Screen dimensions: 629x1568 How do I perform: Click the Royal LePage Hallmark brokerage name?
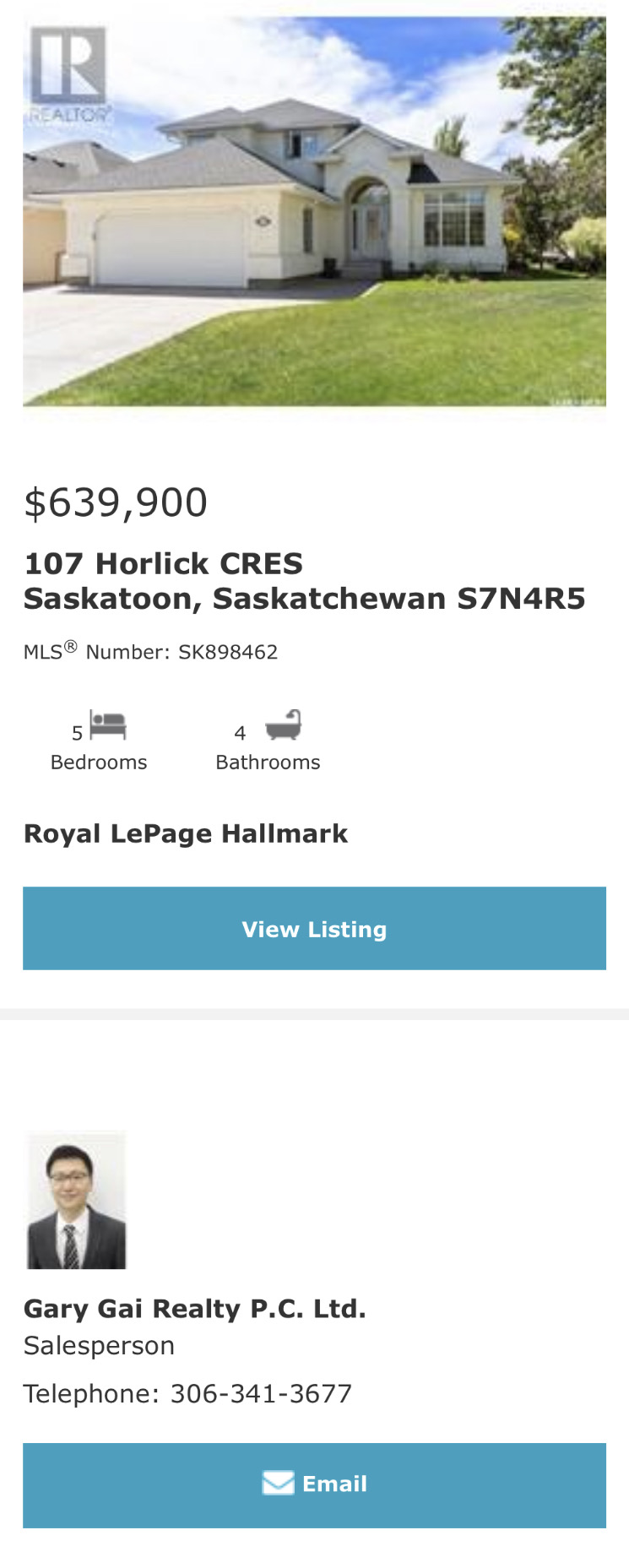pos(186,833)
